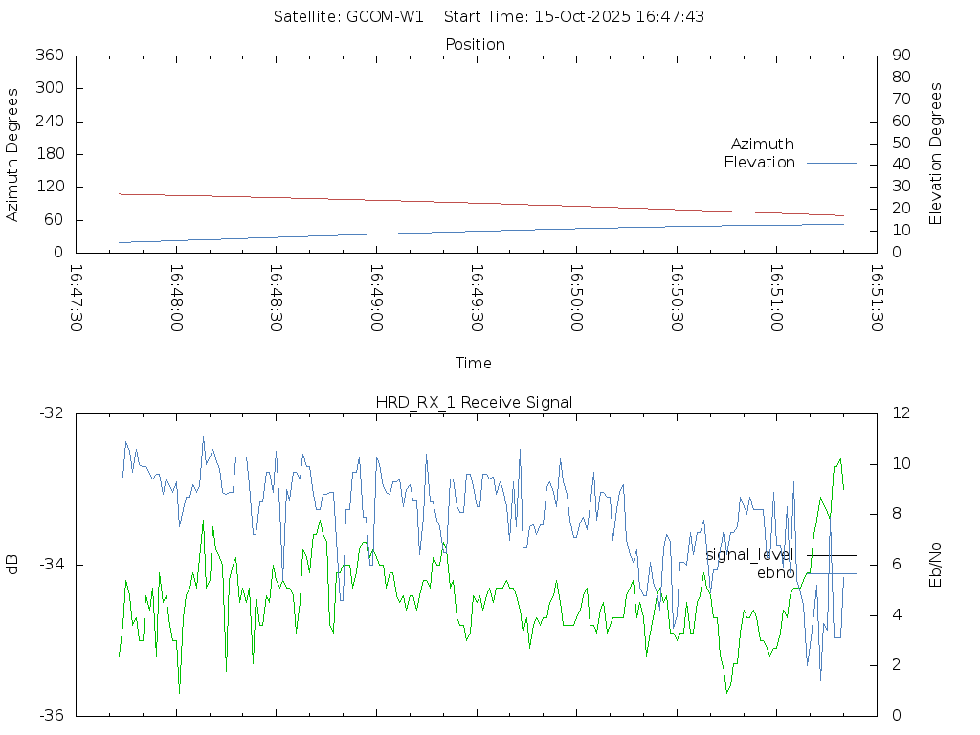Click the Azimuth legend label
Image resolution: width=980 pixels, height=735 pixels.
[762, 145]
